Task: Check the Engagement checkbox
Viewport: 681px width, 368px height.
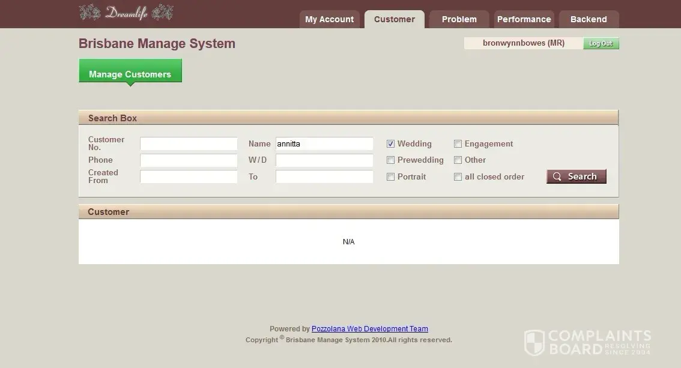Action: (458, 144)
